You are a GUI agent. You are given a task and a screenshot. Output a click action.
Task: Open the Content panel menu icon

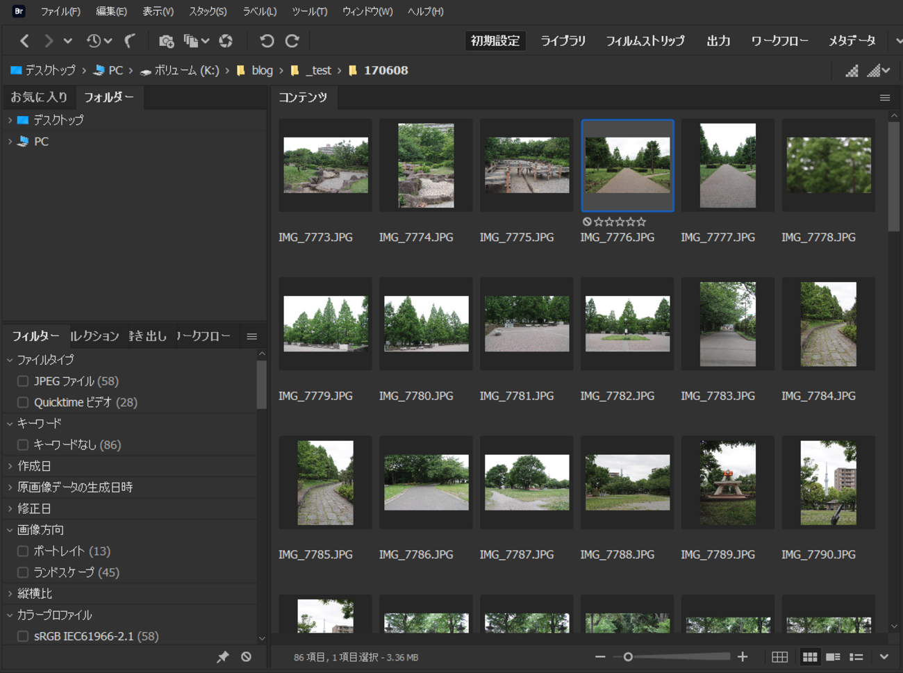pyautogui.click(x=885, y=98)
